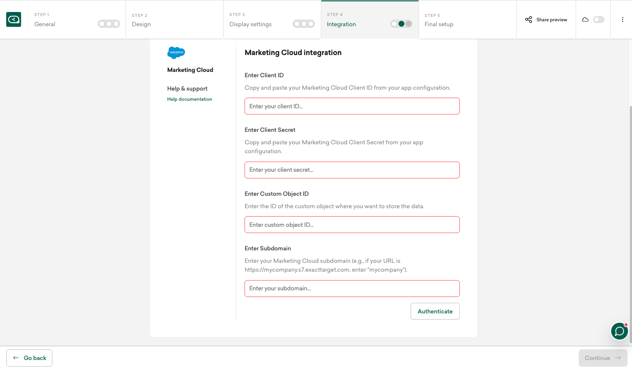
Task: Click the custom object ID input
Action: point(352,225)
